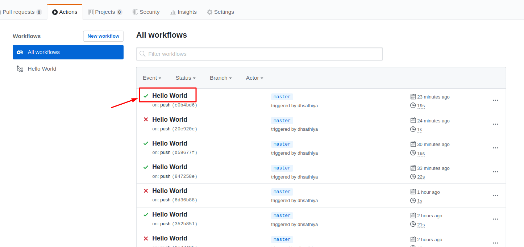Click commit hash 847258e
This screenshot has height=247, width=524.
pos(184,176)
